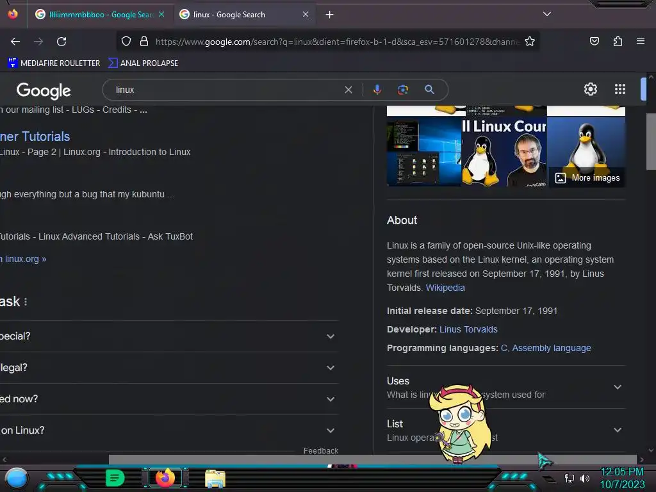Focus the Google search field containing linux
656x492 pixels.
click(226, 90)
